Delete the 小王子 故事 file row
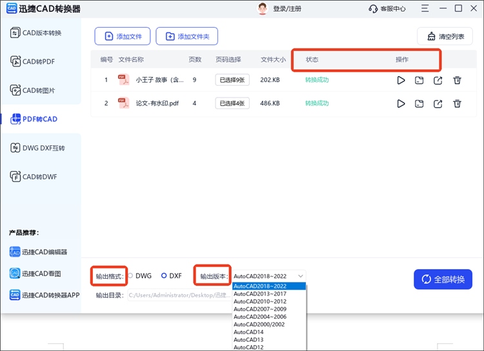The image size is (484, 351). pos(457,80)
